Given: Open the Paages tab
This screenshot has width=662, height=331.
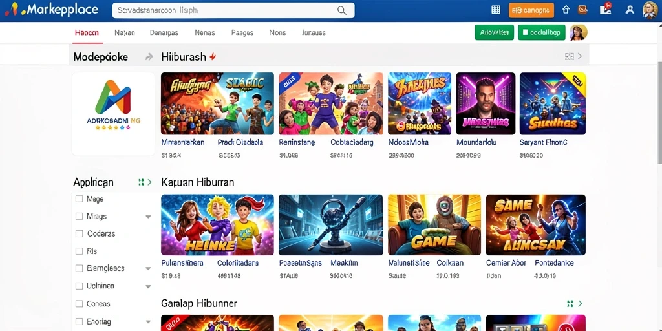Looking at the screenshot, I should click(x=242, y=32).
